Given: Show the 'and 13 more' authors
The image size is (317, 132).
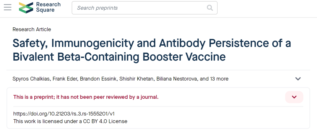Looking at the screenshot, I should [214, 79].
